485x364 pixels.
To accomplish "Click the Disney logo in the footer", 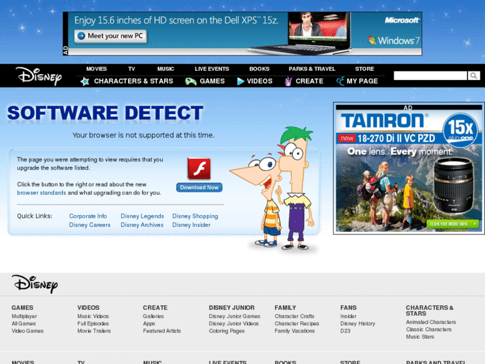I will [35, 284].
